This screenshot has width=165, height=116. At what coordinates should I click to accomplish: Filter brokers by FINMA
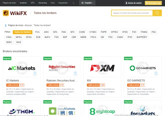tap(144, 32)
